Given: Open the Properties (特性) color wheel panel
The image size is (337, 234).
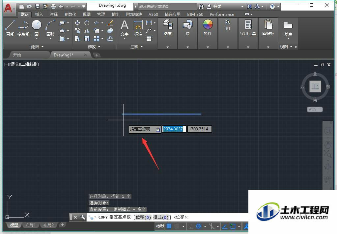Looking at the screenshot, I should coord(208,27).
